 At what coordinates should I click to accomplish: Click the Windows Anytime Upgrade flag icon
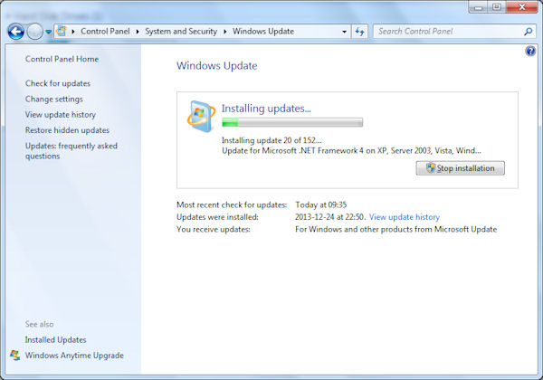click(x=14, y=355)
